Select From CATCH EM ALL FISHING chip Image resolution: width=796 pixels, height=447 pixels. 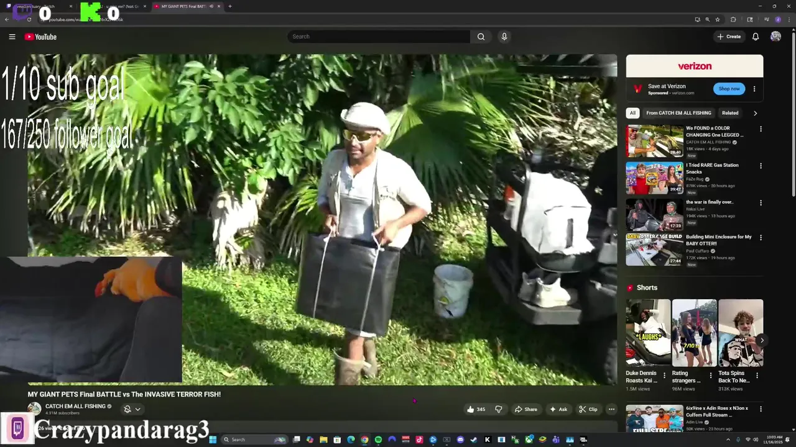[678, 113]
